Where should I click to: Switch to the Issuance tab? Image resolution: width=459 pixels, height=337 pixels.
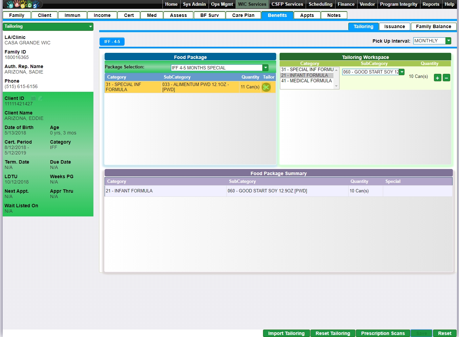point(394,26)
